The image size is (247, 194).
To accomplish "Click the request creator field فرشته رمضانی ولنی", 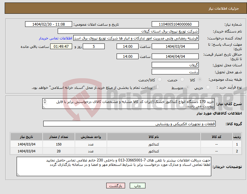I will pyautogui.click(x=136, y=38).
